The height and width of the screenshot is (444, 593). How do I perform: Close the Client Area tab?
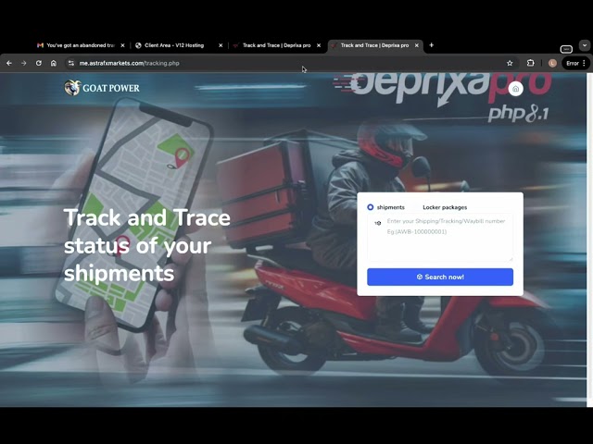[x=221, y=45]
